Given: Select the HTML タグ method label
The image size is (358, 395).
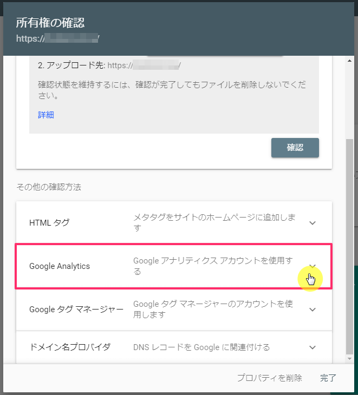Looking at the screenshot, I should (x=49, y=223).
